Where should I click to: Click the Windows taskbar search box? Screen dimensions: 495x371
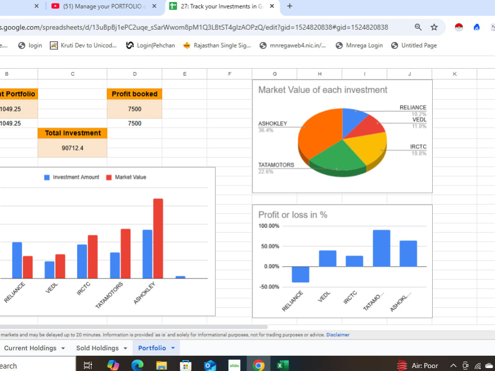tap(37, 366)
